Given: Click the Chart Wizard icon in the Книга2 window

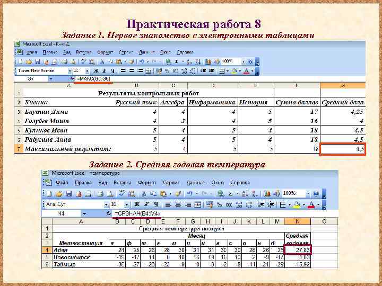Looking at the screenshot, I should click(208, 62).
